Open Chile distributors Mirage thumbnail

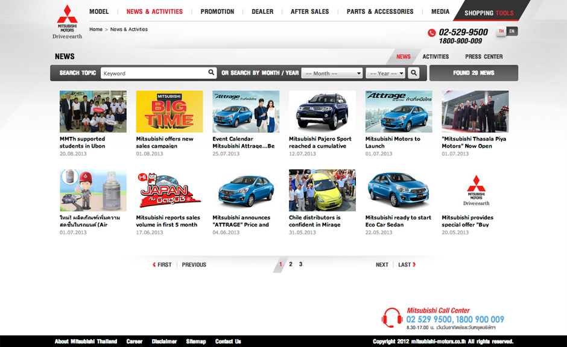[x=322, y=190]
